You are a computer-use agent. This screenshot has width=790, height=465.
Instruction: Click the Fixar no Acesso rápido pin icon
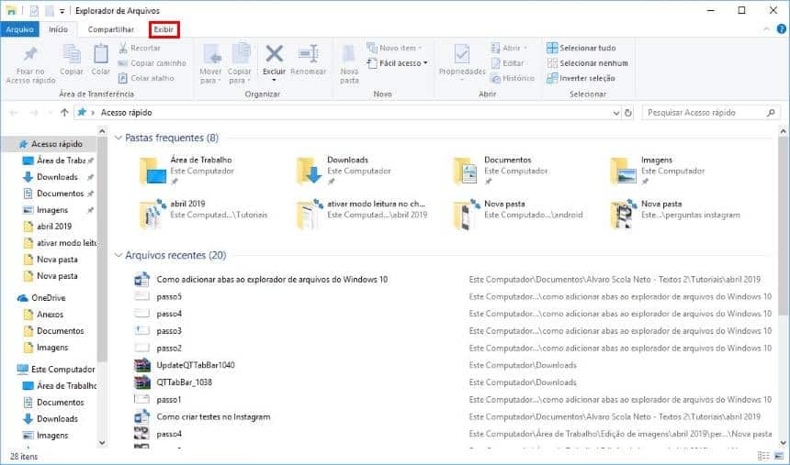30,53
